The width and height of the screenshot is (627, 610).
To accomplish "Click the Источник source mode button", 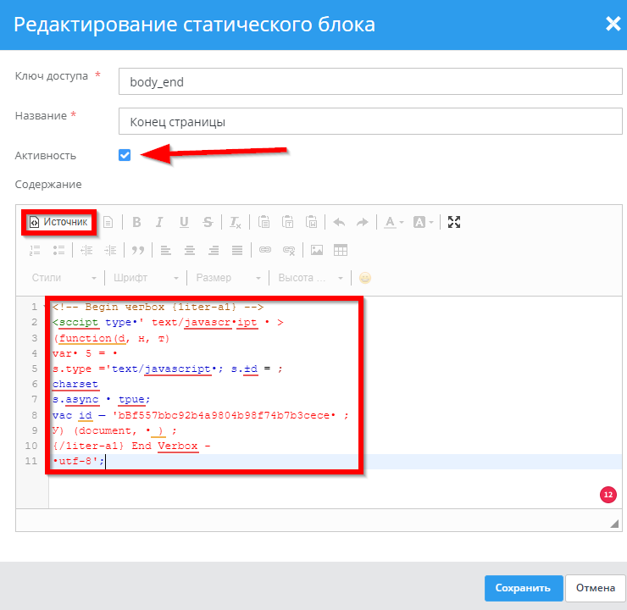I will 58,222.
